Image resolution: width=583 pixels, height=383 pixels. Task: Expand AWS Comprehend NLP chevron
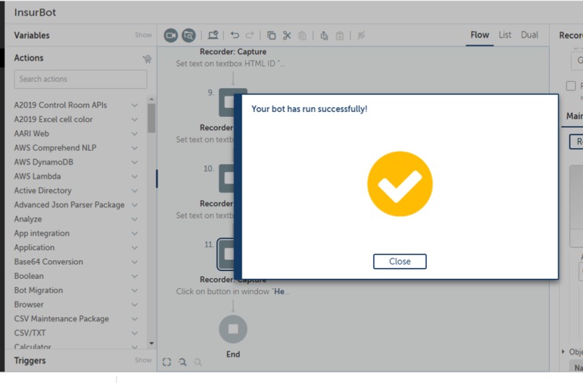coord(135,148)
